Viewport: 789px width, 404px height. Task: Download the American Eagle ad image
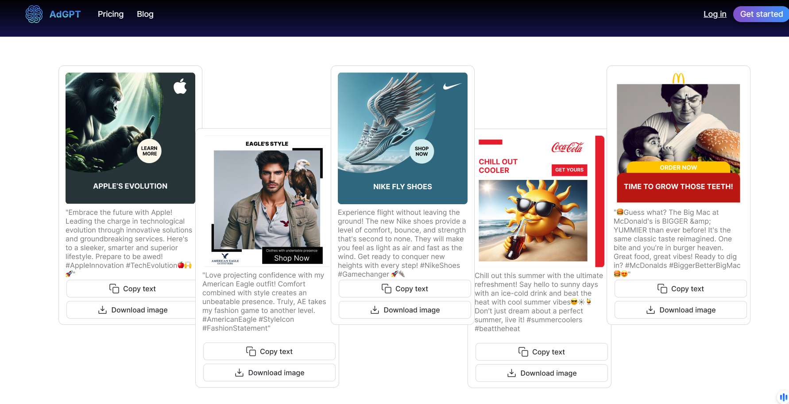click(x=269, y=373)
